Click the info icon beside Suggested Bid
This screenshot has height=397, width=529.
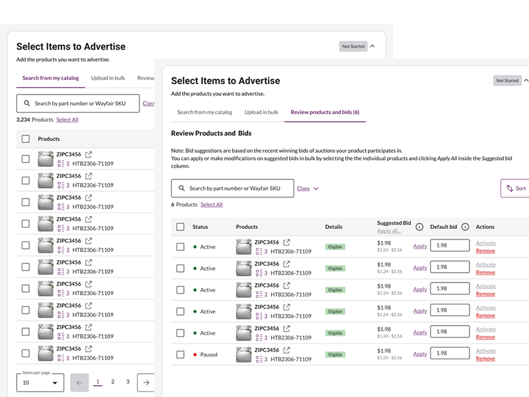tap(419, 227)
